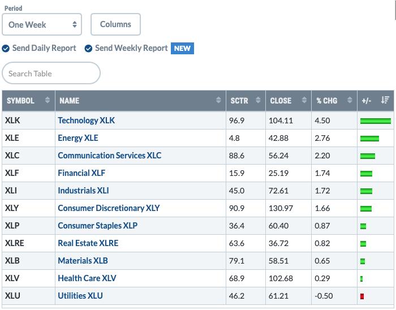Open Technology XLK link
Viewport: 396px width, 310px height.
tap(87, 120)
